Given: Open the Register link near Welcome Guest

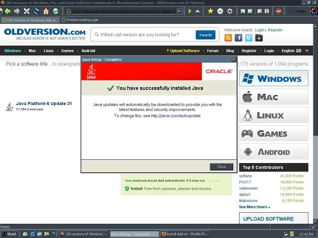Looking at the screenshot, I should (275, 30).
